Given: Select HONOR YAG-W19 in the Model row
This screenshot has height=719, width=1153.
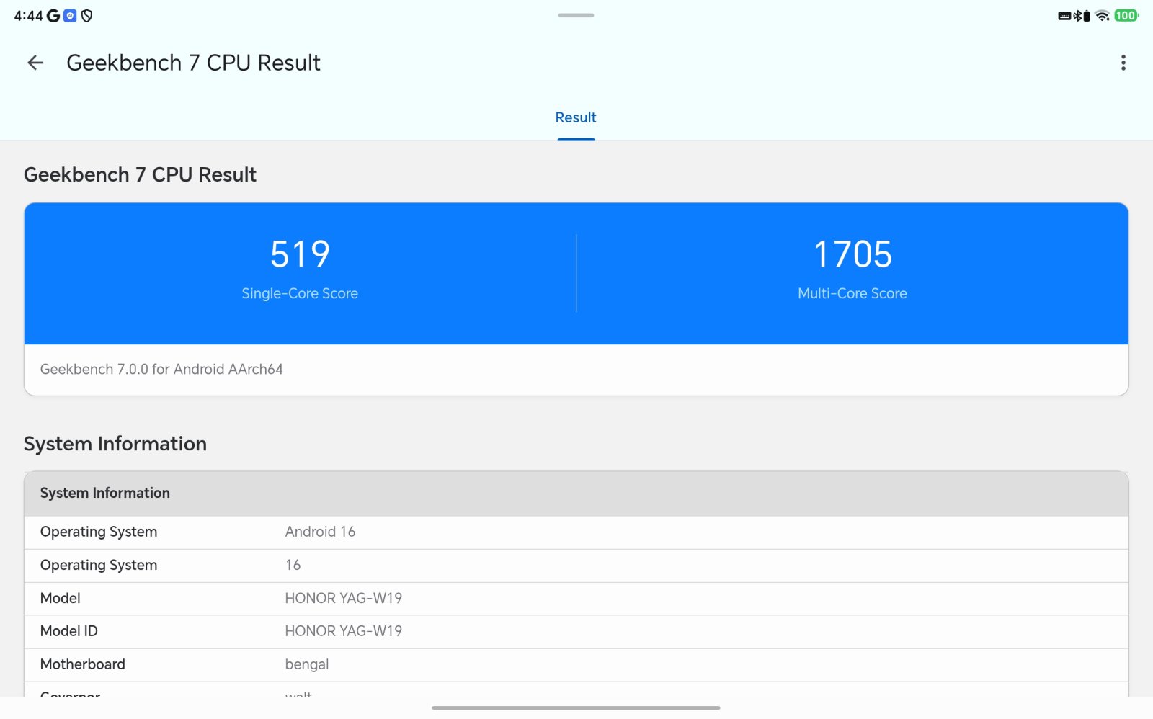Looking at the screenshot, I should [x=344, y=598].
